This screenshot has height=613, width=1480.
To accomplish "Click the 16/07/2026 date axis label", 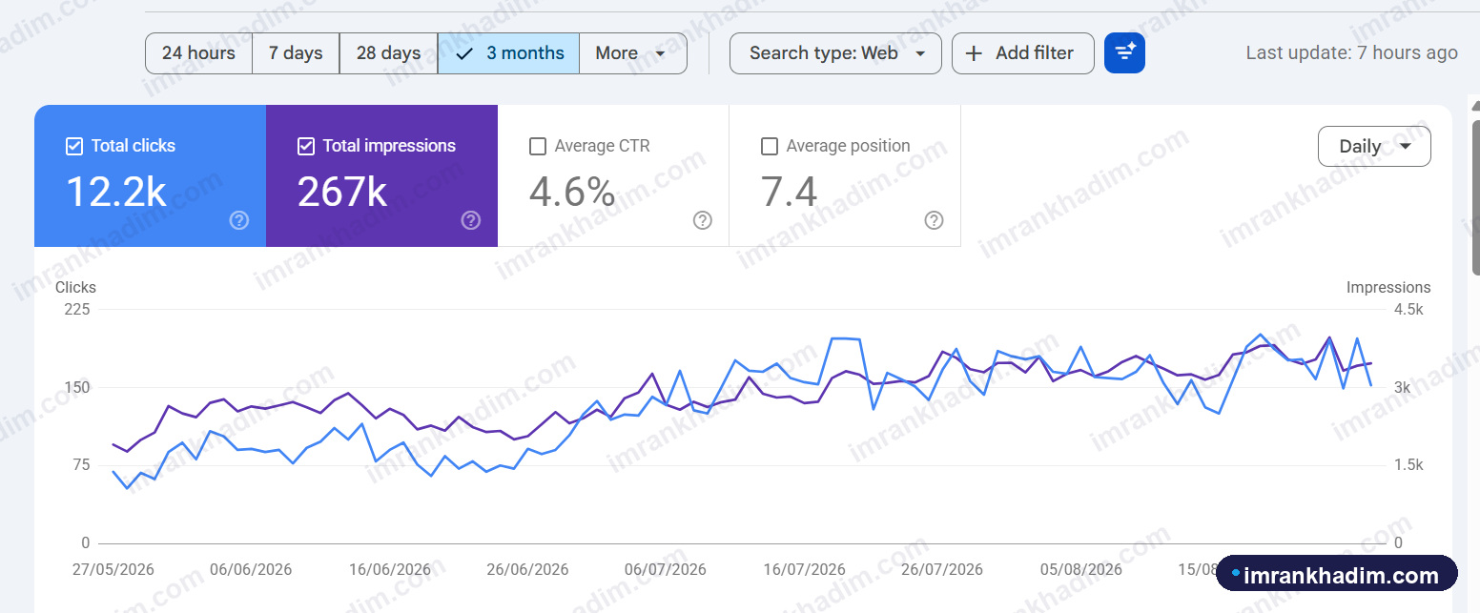I will tap(804, 569).
